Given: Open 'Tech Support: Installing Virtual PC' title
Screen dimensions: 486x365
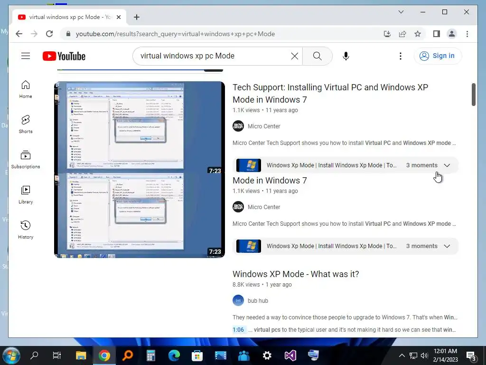Looking at the screenshot, I should (x=330, y=94).
